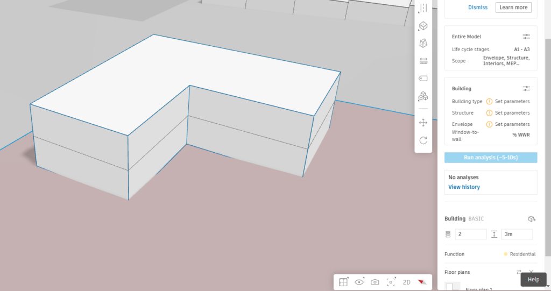The image size is (551, 291).
Task: Change the Residential function value
Action: 522,254
